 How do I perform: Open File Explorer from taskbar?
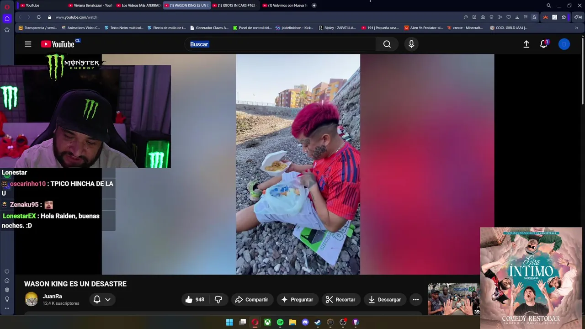point(292,322)
